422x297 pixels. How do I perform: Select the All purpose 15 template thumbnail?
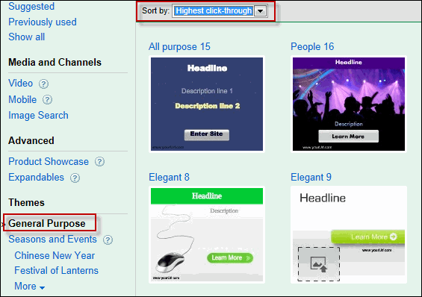[x=207, y=104]
